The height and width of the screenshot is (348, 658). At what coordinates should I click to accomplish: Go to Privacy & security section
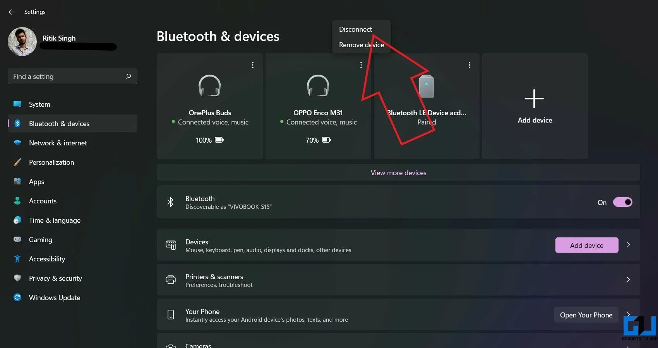(x=55, y=278)
